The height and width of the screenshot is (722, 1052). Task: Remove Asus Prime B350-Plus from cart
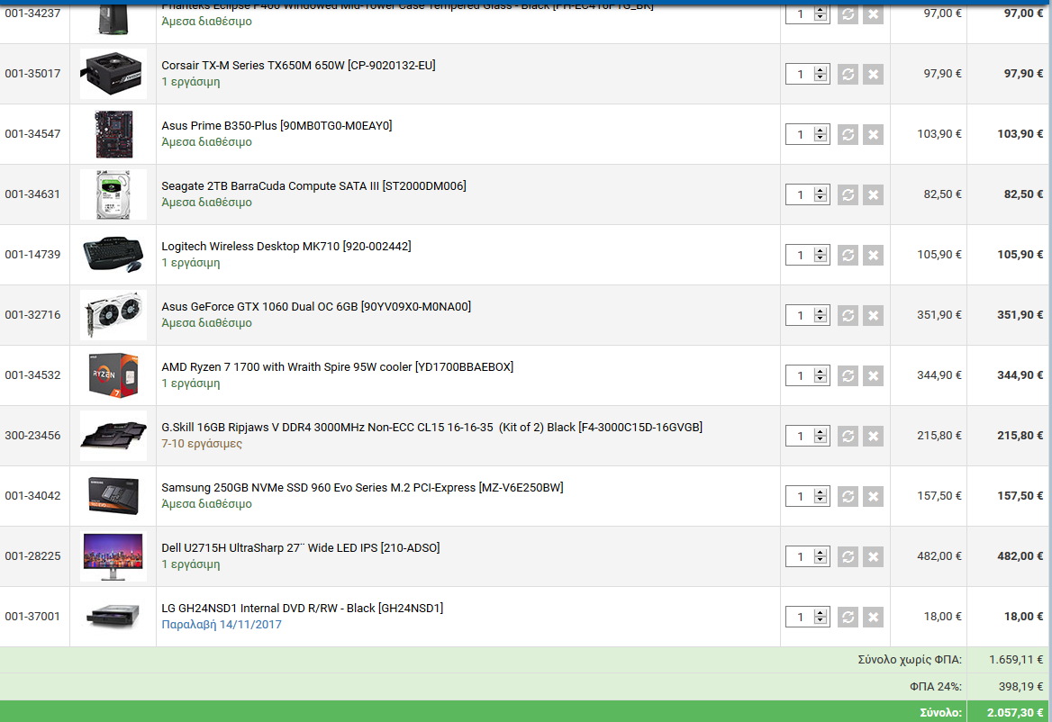point(873,134)
